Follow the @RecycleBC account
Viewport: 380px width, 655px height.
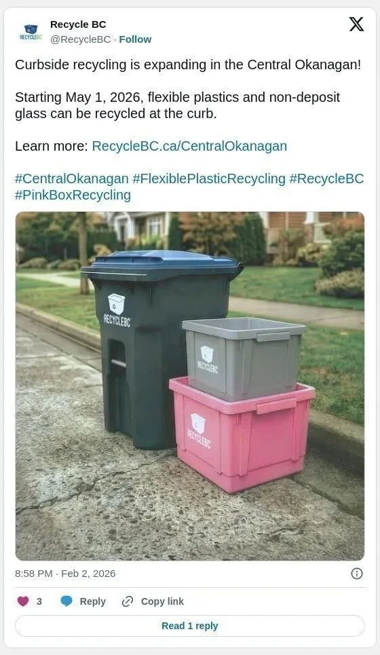coord(135,39)
